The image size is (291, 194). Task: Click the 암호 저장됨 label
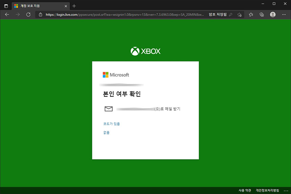[218, 15]
